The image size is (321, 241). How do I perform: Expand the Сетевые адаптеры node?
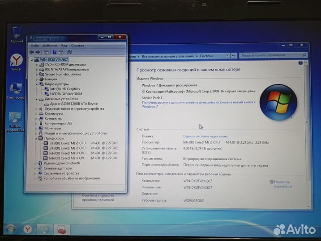35,169
